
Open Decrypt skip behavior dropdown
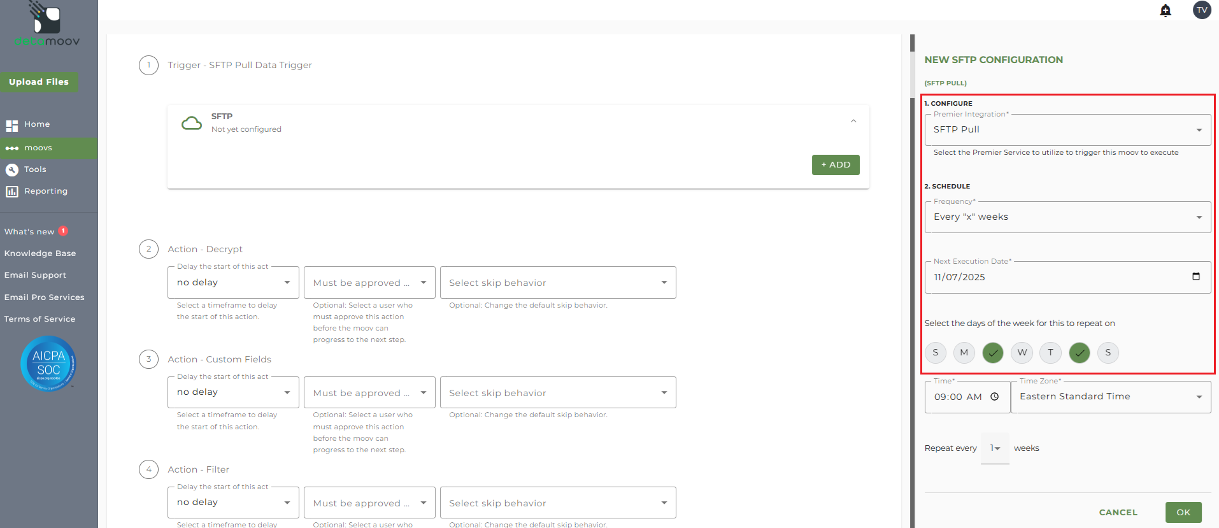click(558, 283)
